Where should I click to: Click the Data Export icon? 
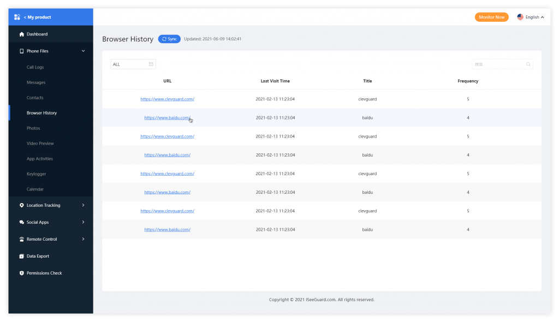point(22,256)
